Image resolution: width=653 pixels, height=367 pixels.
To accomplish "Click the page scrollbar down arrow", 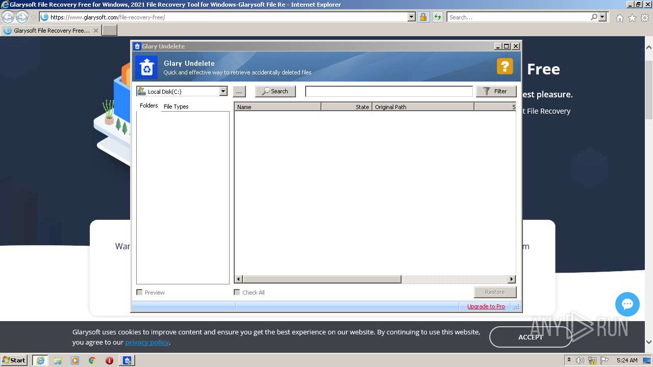I will [x=649, y=342].
